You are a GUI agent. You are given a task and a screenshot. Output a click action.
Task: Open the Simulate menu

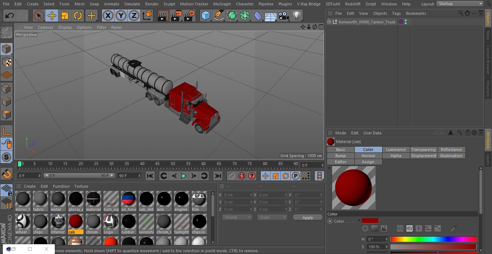(132, 4)
